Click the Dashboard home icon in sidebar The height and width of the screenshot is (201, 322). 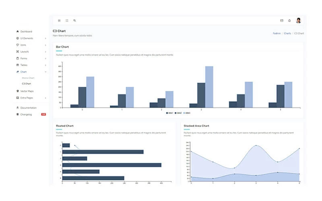17,31
